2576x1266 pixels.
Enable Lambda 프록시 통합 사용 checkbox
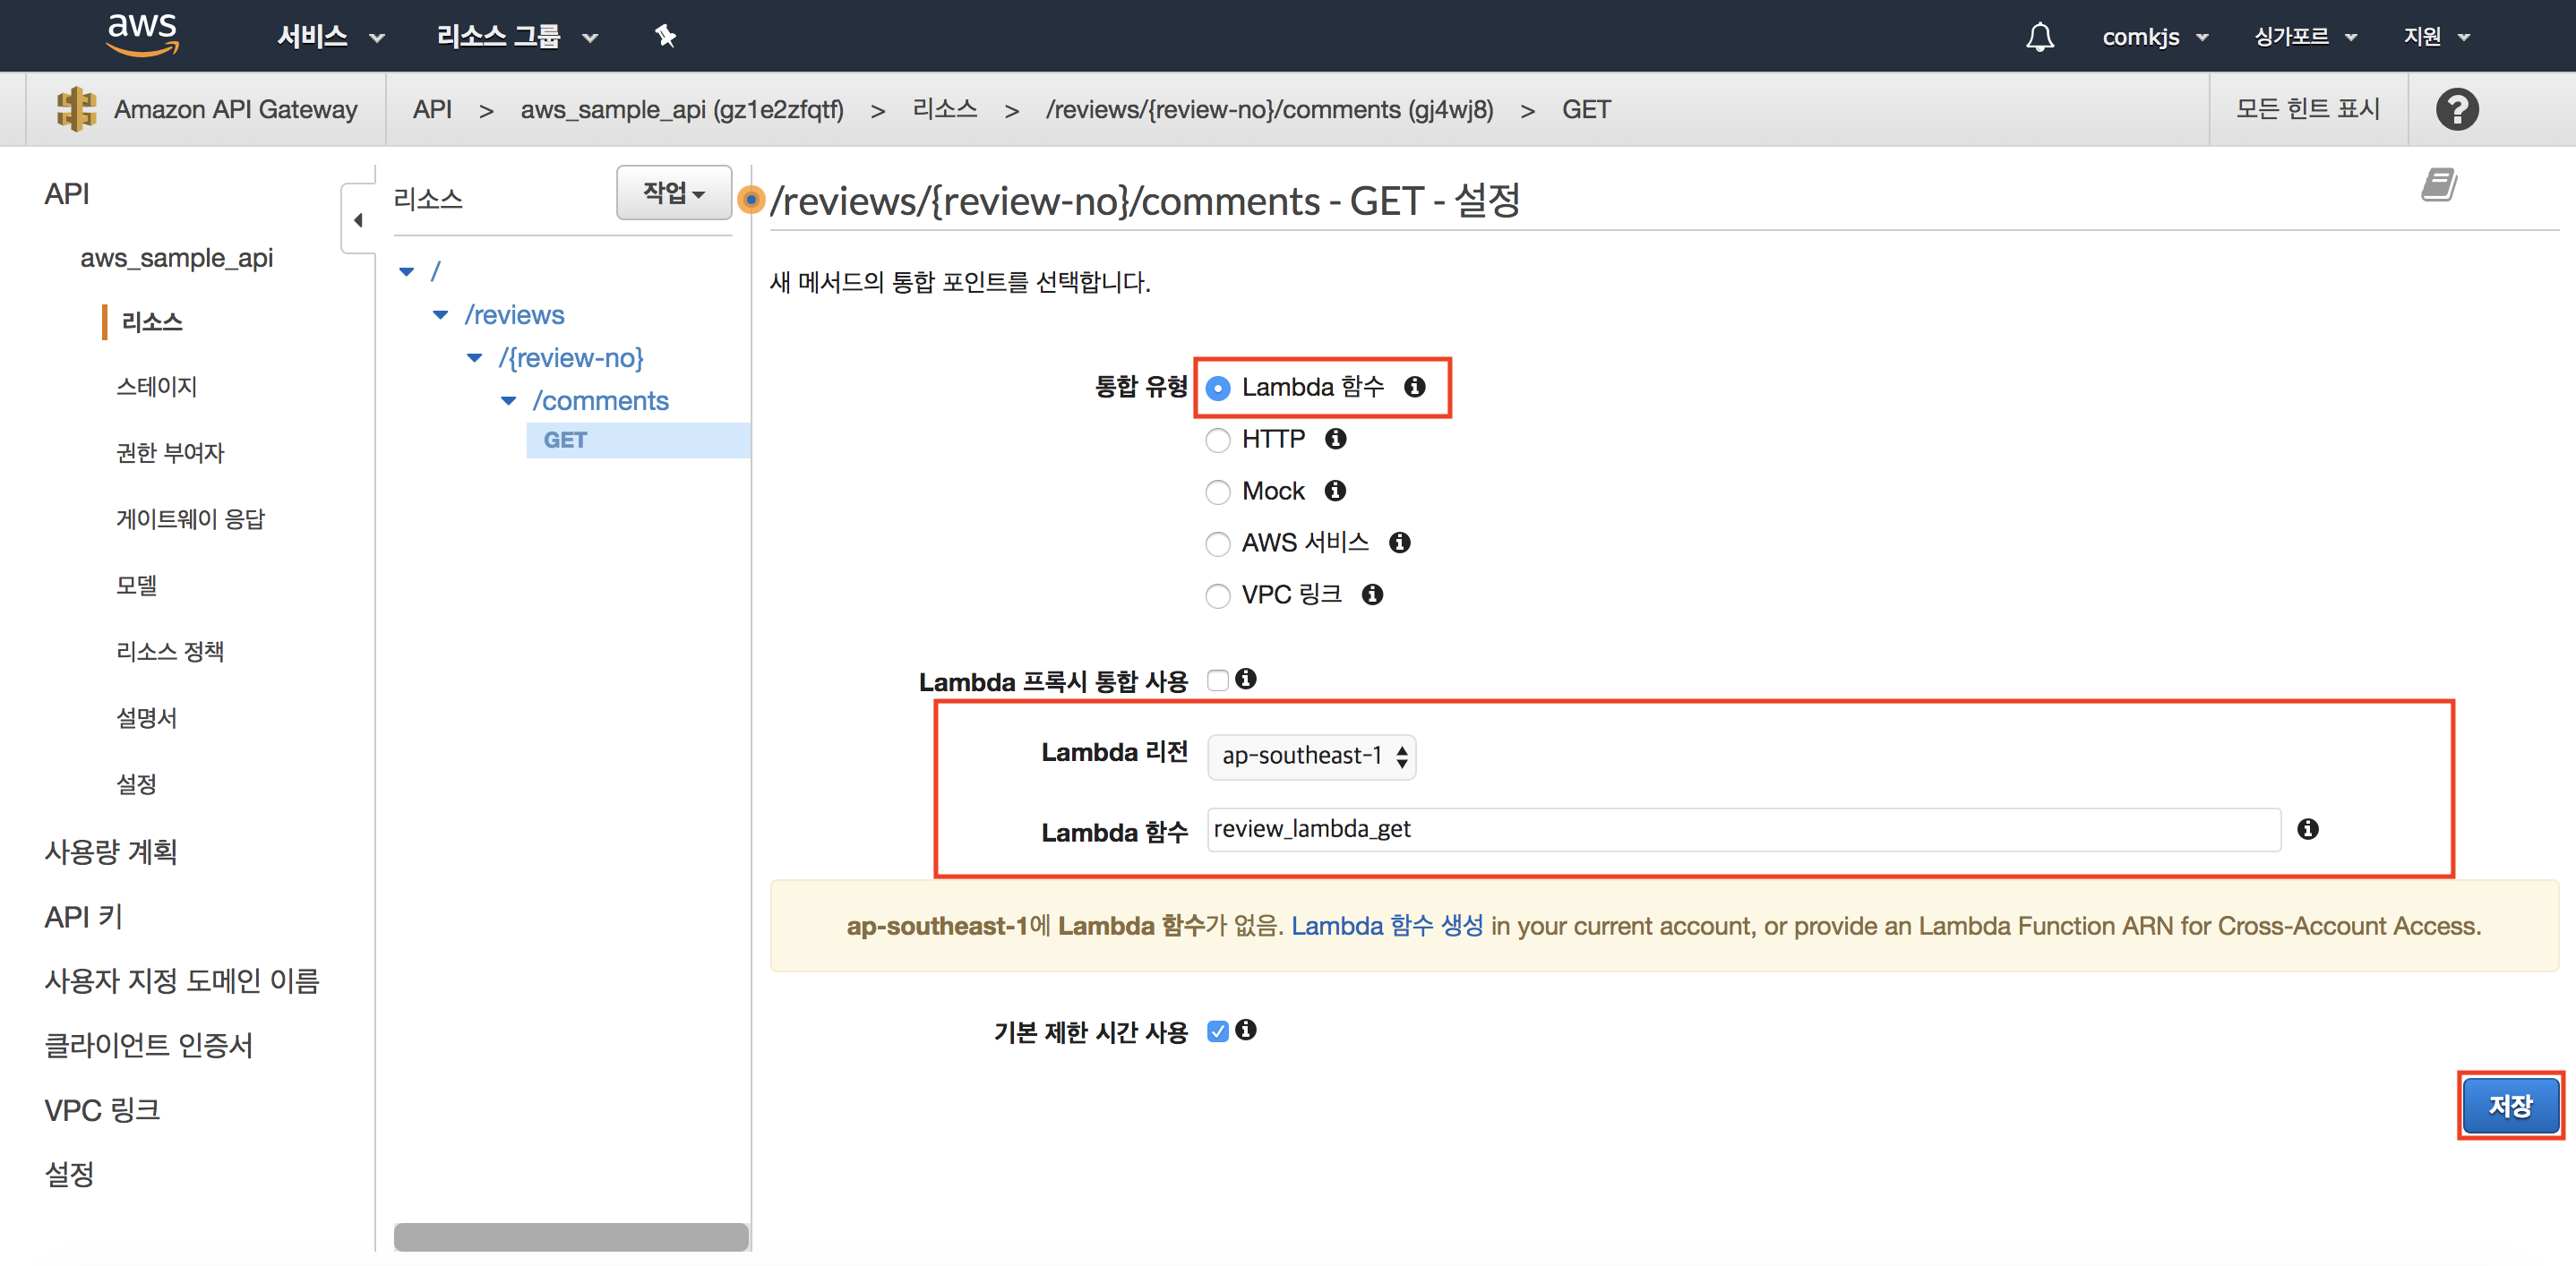pos(1217,680)
